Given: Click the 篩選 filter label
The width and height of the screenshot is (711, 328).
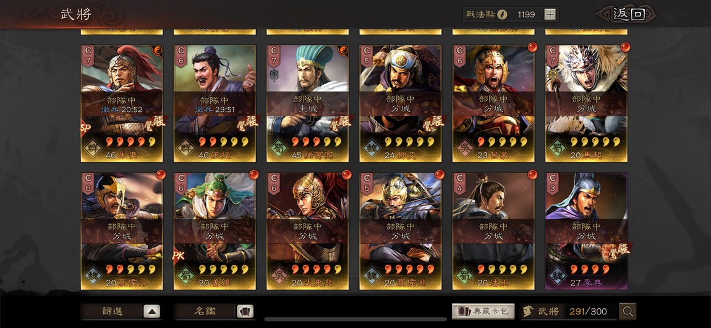Looking at the screenshot, I should pyautogui.click(x=113, y=311).
